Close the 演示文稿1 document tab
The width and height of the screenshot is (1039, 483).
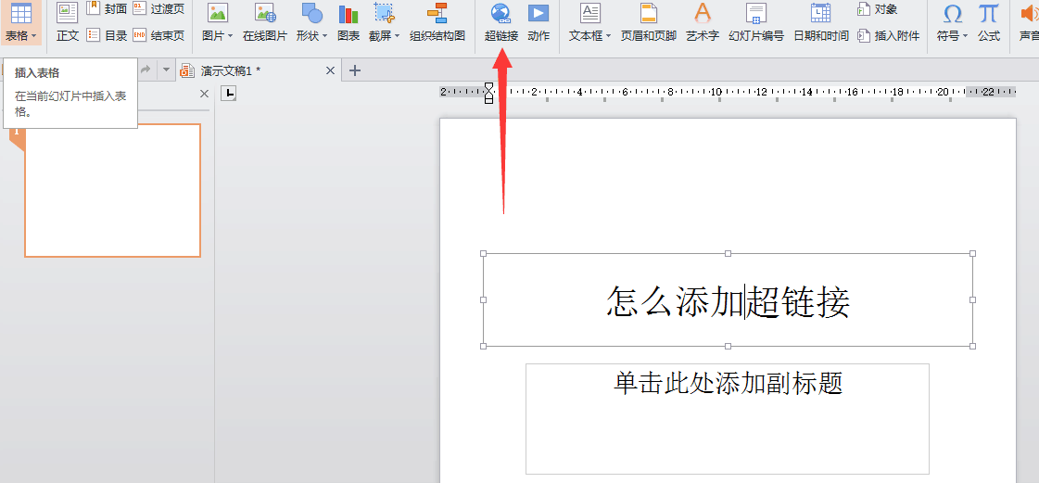click(x=330, y=70)
